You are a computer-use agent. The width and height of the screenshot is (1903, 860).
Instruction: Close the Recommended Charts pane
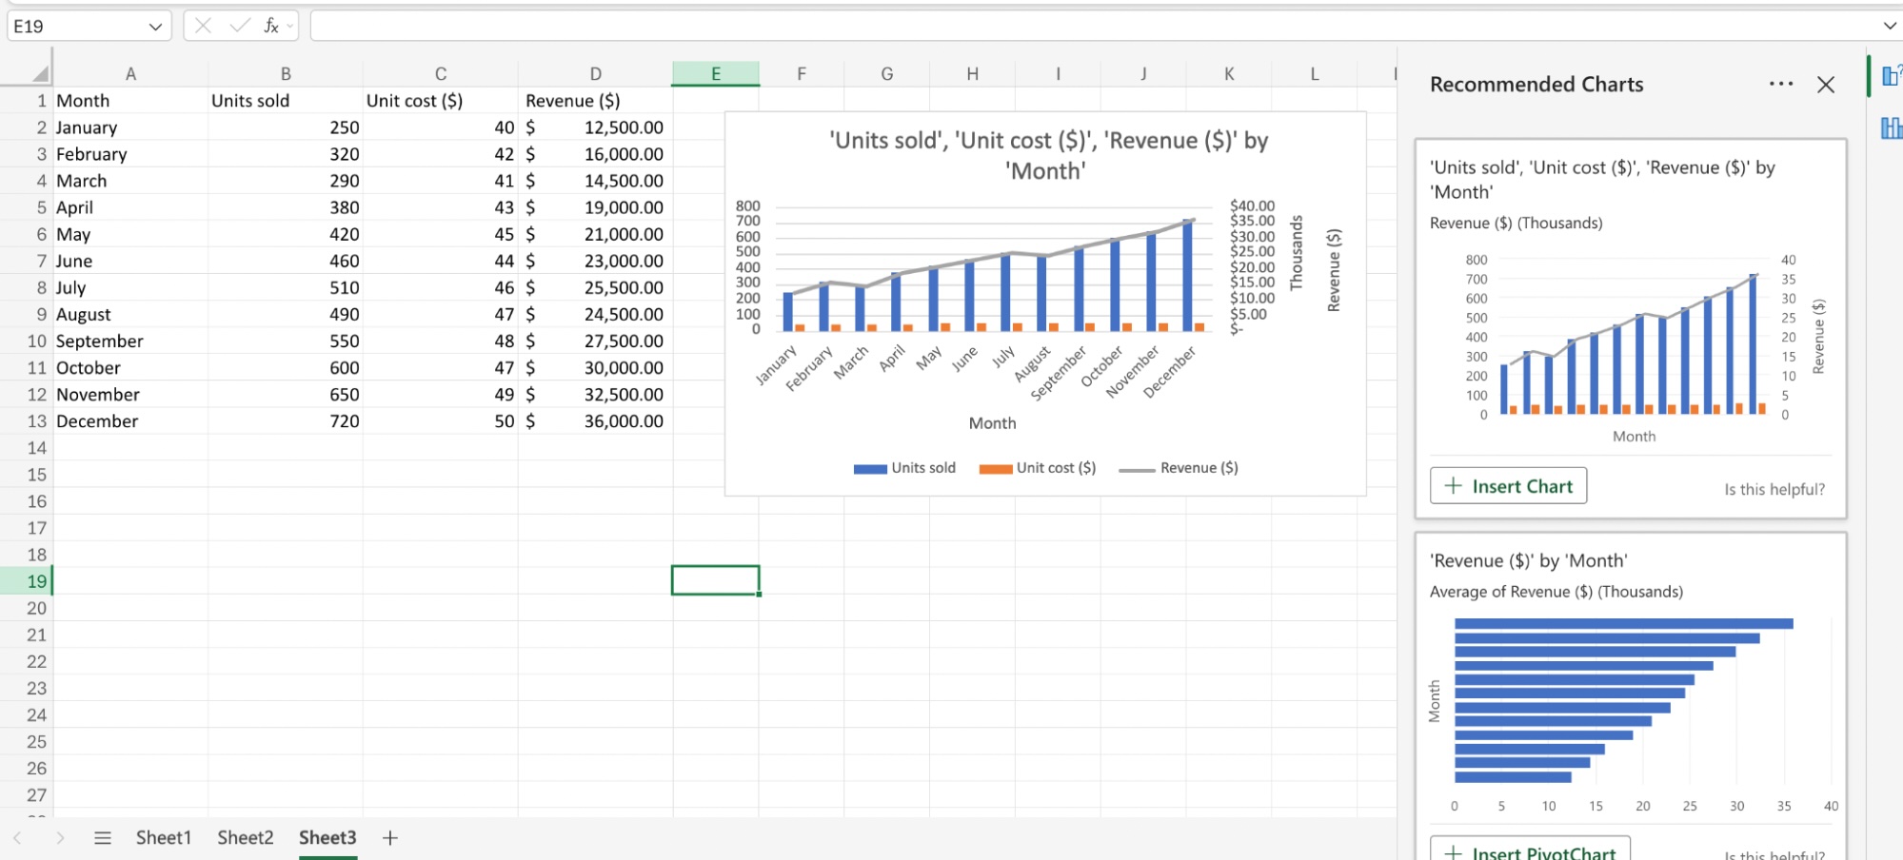1826,85
